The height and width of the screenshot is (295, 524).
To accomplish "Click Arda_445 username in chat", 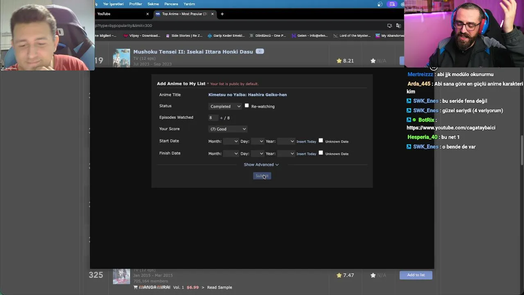I will (x=419, y=84).
